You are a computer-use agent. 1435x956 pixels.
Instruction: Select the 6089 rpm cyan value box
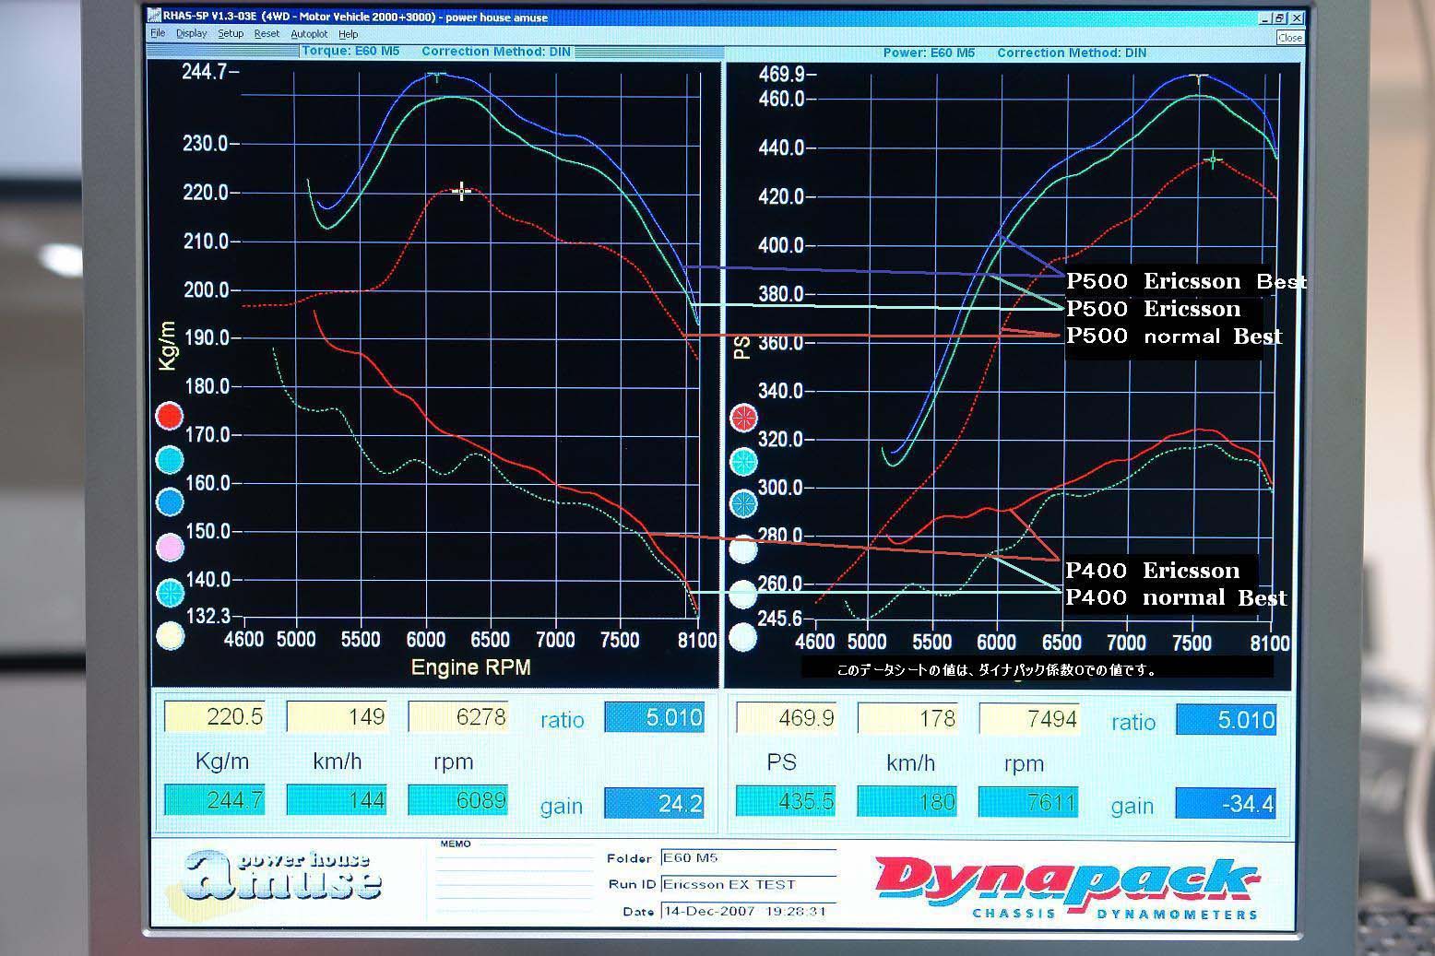pos(458,799)
